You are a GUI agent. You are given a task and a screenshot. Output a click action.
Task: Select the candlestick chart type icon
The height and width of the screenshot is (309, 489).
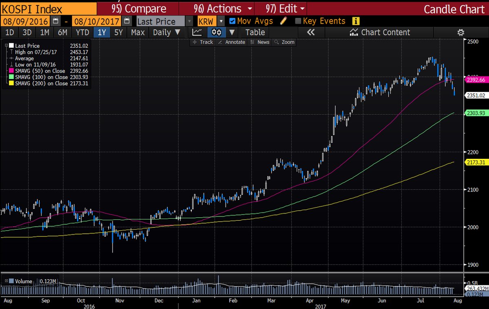[217, 33]
